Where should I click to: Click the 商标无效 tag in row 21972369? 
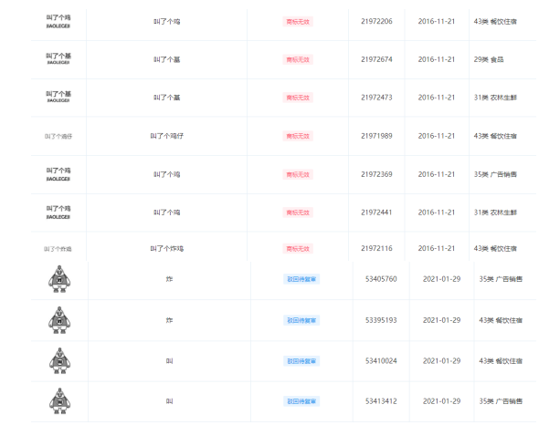point(298,174)
